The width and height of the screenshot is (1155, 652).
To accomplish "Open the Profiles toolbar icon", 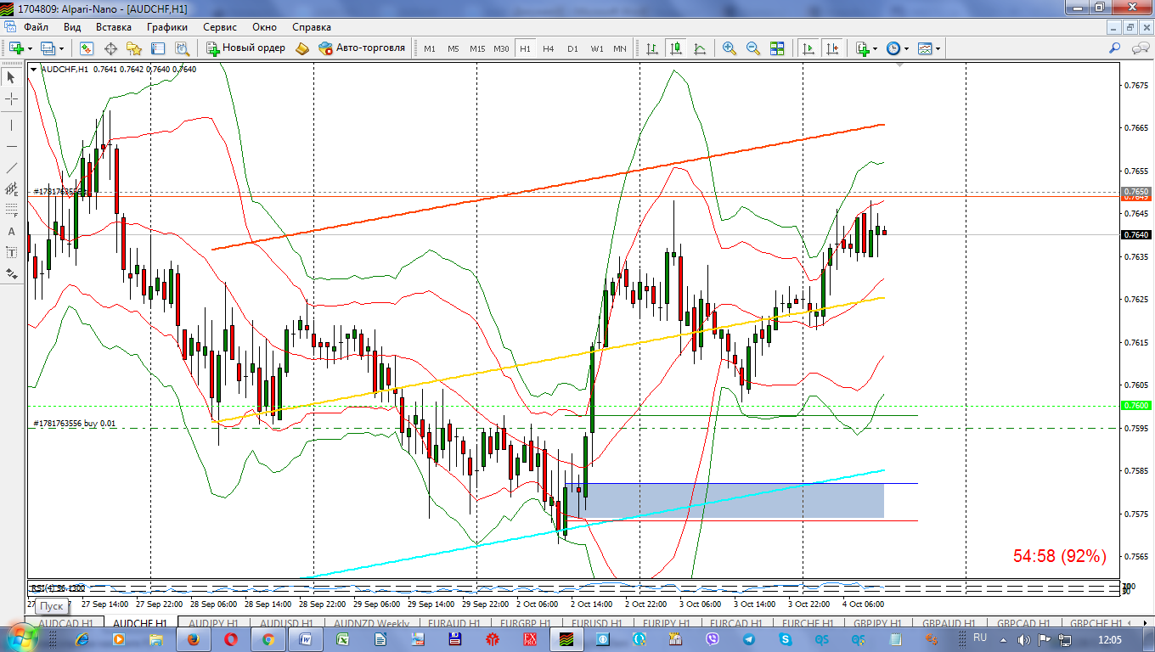I will coord(48,48).
